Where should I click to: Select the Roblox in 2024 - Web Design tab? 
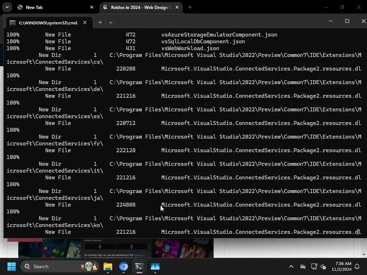140,7
